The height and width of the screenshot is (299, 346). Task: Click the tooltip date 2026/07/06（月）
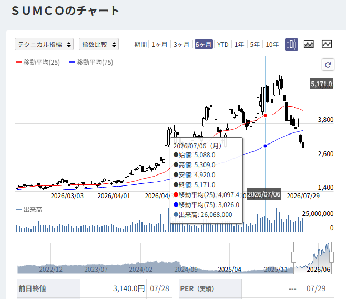click(x=198, y=146)
